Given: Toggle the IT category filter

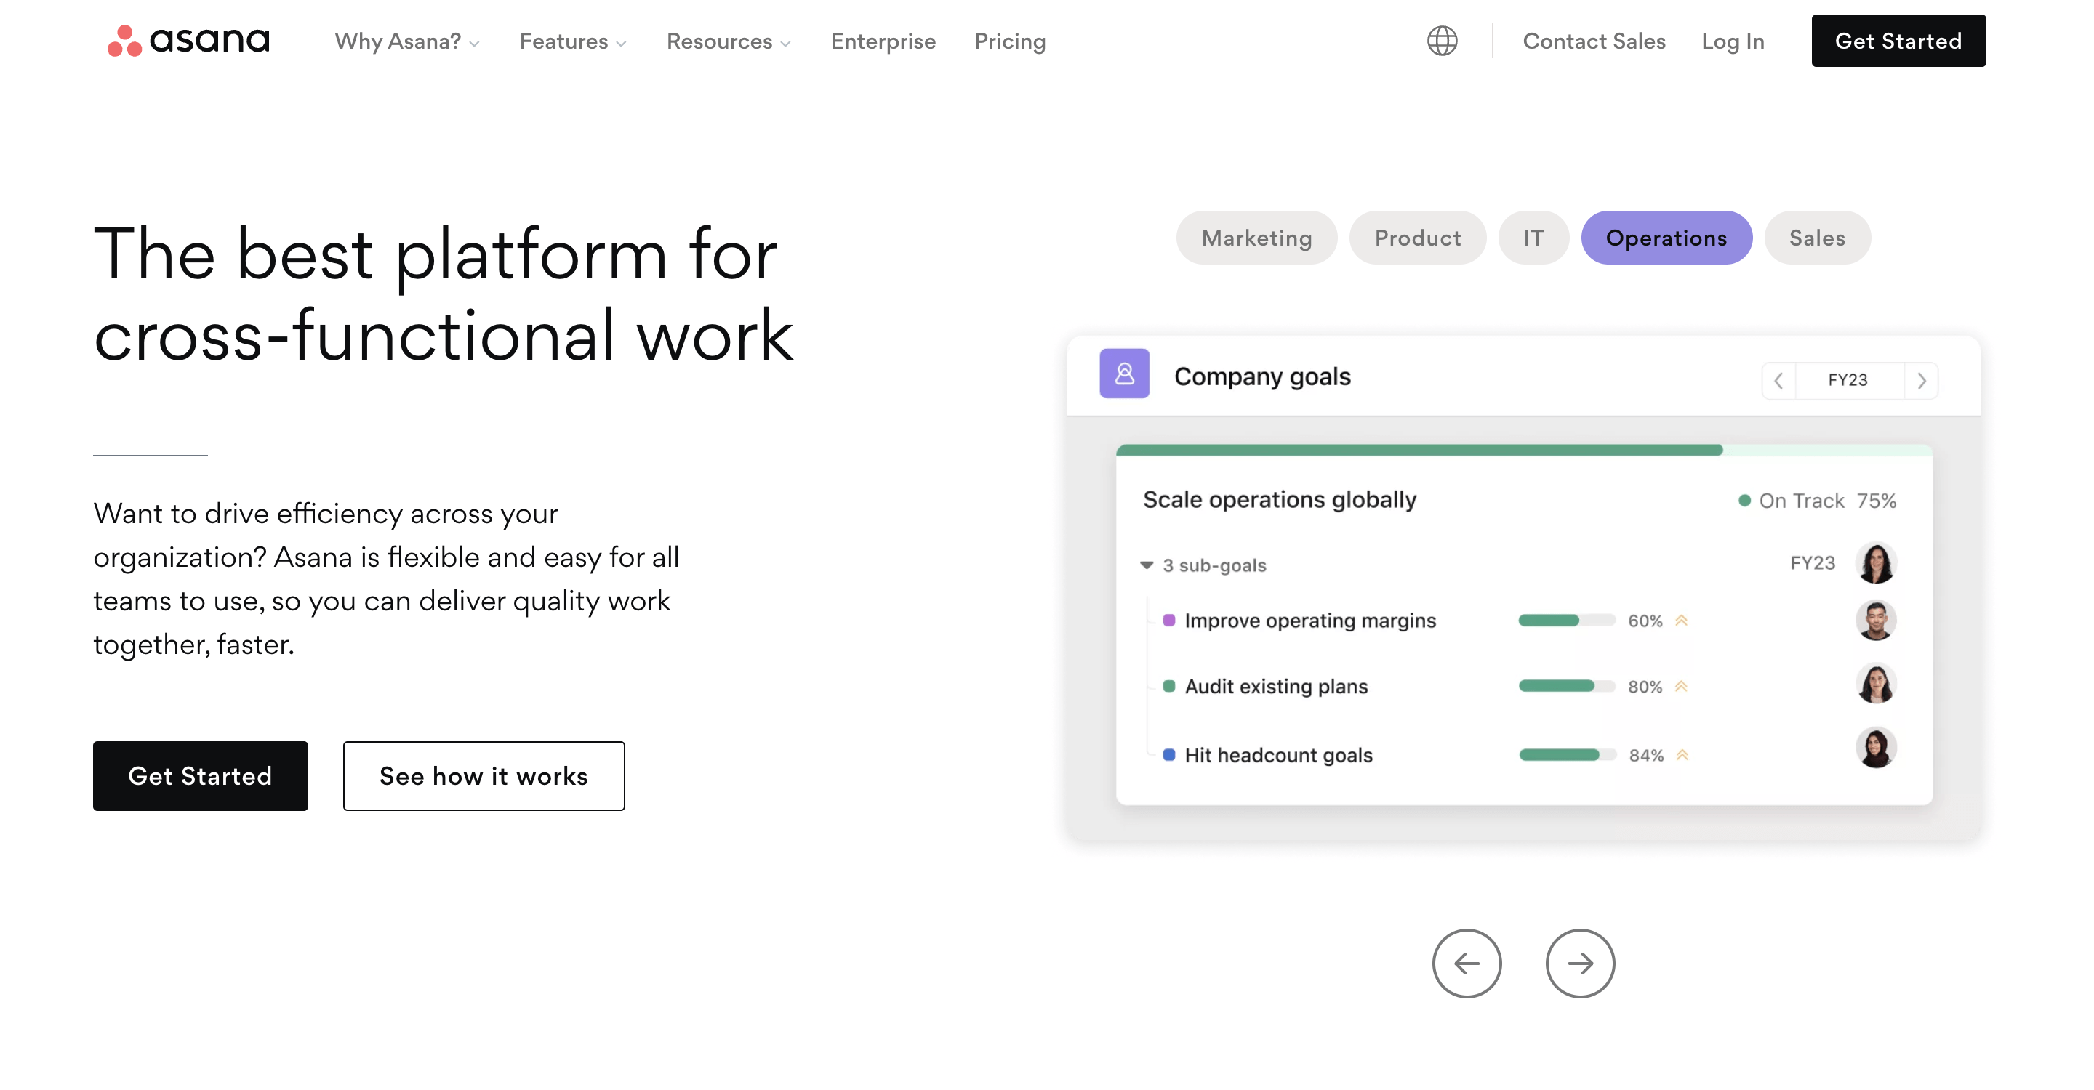Looking at the screenshot, I should coord(1533,238).
